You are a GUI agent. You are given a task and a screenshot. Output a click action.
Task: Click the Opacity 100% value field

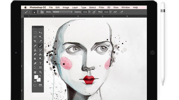point(85,12)
